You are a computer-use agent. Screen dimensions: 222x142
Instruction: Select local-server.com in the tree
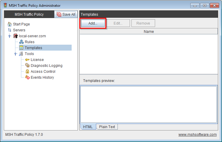tap(33, 36)
